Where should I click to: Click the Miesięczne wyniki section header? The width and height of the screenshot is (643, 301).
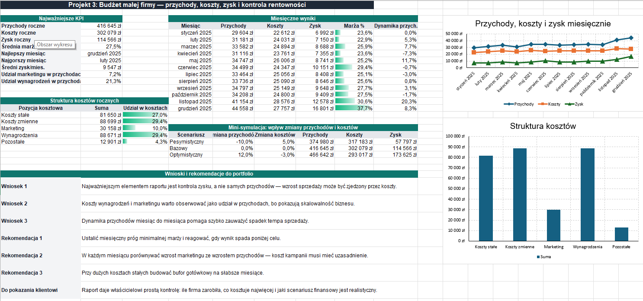(x=293, y=19)
